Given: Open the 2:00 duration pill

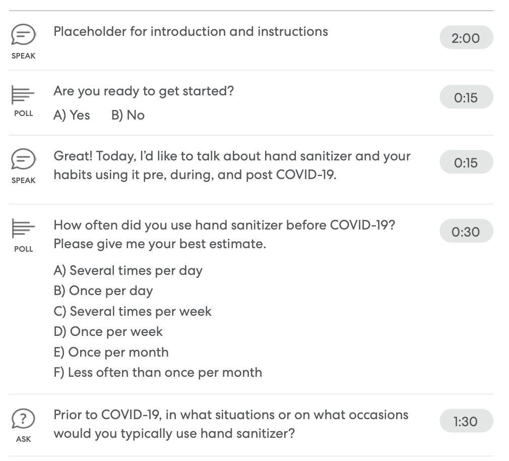Looking at the screenshot, I should coord(466,38).
